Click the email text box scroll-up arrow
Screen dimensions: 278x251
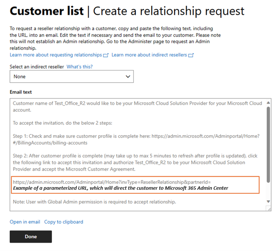269,102
